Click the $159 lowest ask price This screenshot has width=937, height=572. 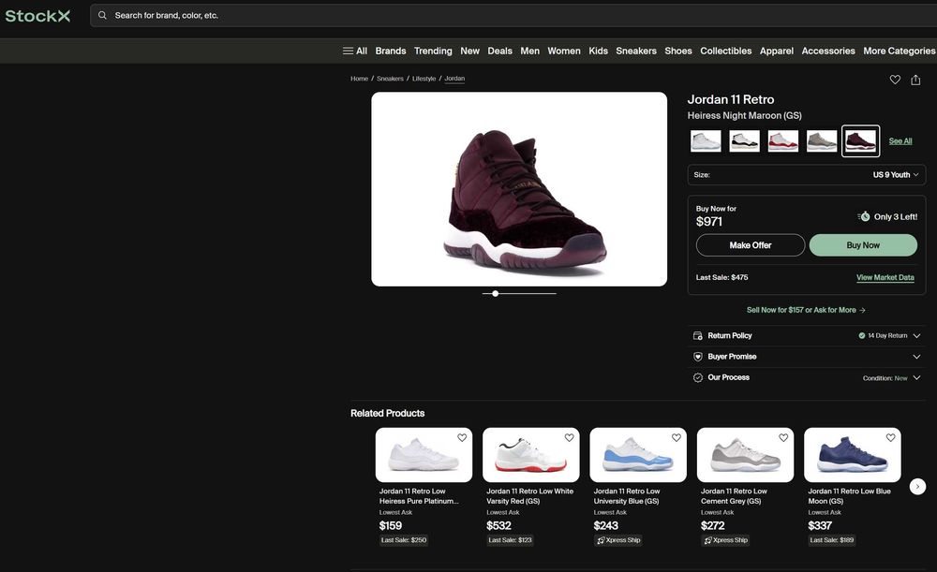click(x=390, y=525)
